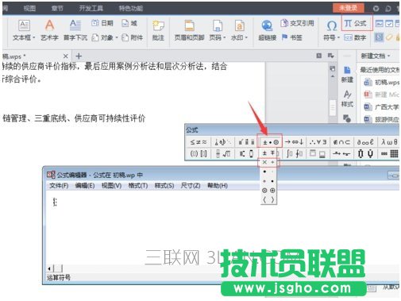
Task: Open recent document 广西大学
Action: click(x=381, y=107)
